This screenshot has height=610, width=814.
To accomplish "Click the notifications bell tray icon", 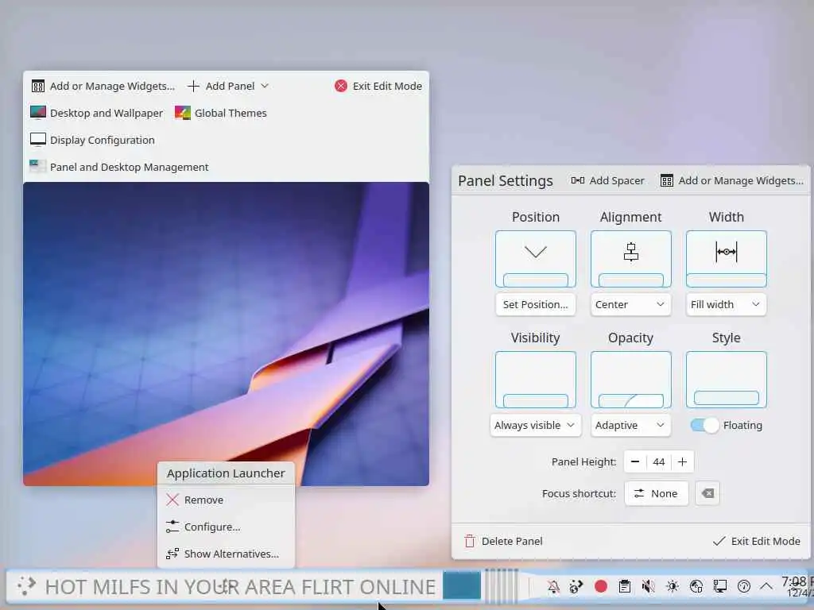I will pyautogui.click(x=553, y=587).
